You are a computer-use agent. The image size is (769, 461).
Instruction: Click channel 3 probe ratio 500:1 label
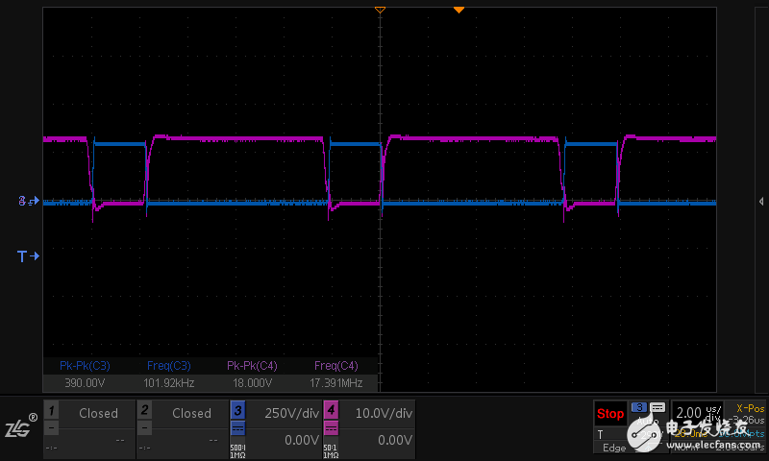[237, 448]
